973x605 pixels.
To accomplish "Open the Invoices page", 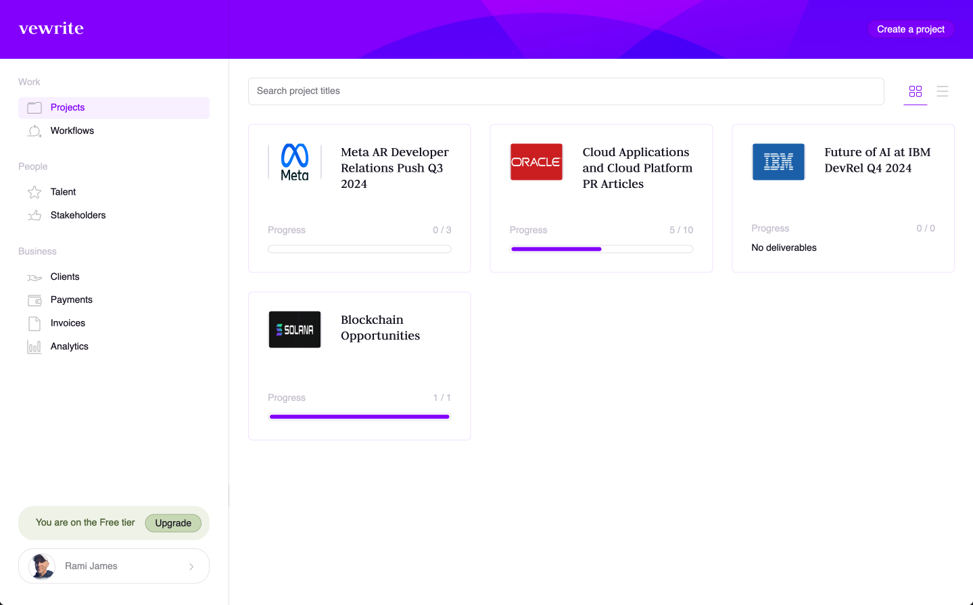I will 114,323.
